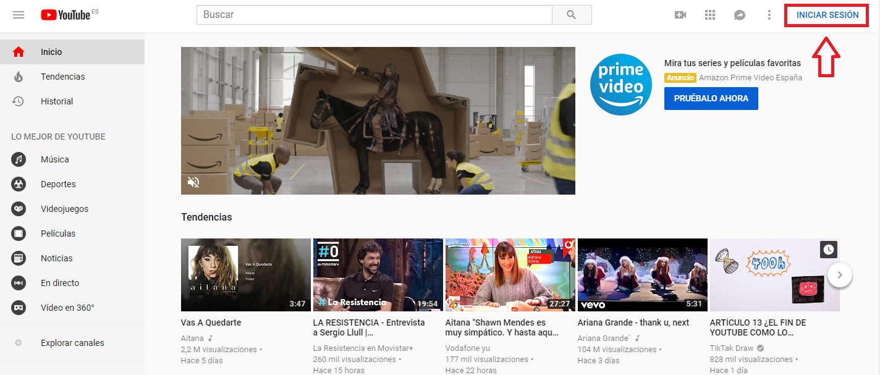
Task: Click the En directo broadcast icon
Action: click(x=19, y=283)
